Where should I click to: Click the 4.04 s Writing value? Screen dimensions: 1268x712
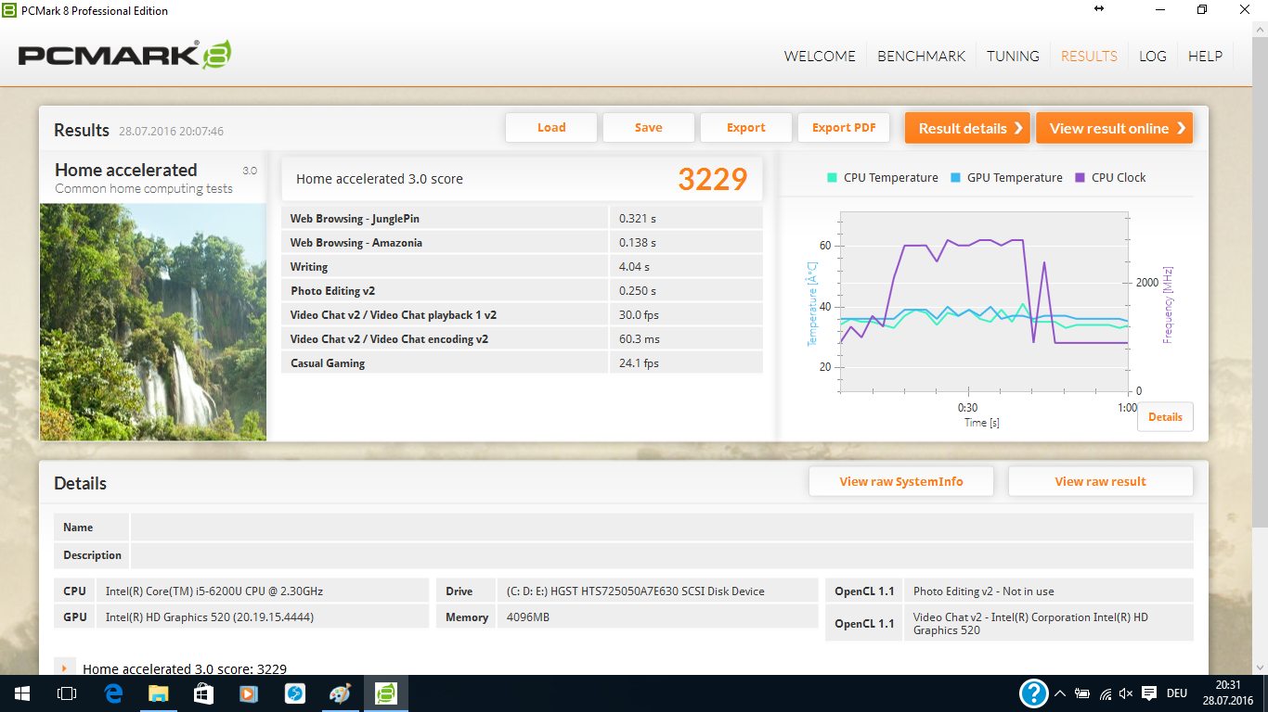pyautogui.click(x=634, y=267)
